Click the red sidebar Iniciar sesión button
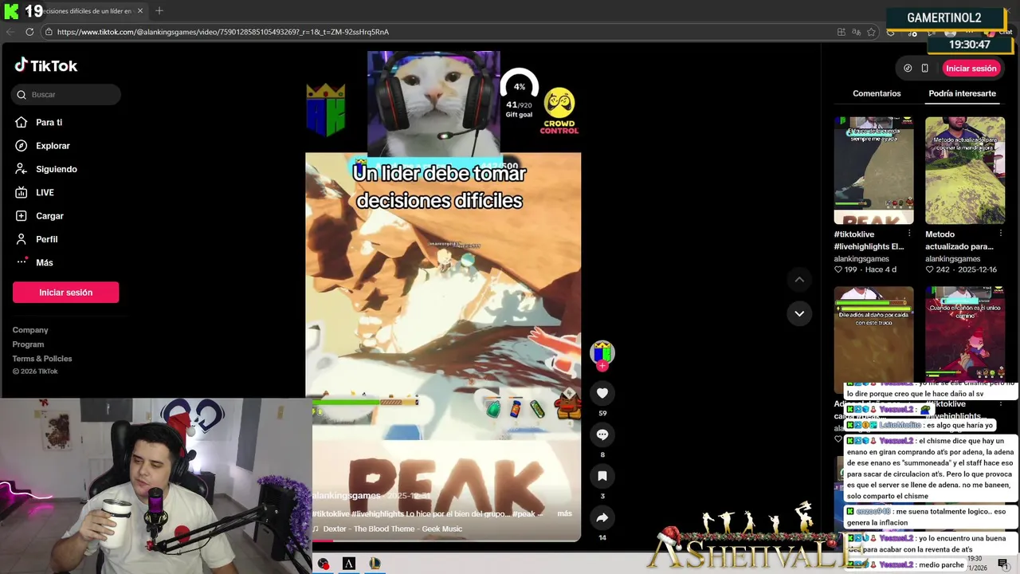 click(x=65, y=293)
